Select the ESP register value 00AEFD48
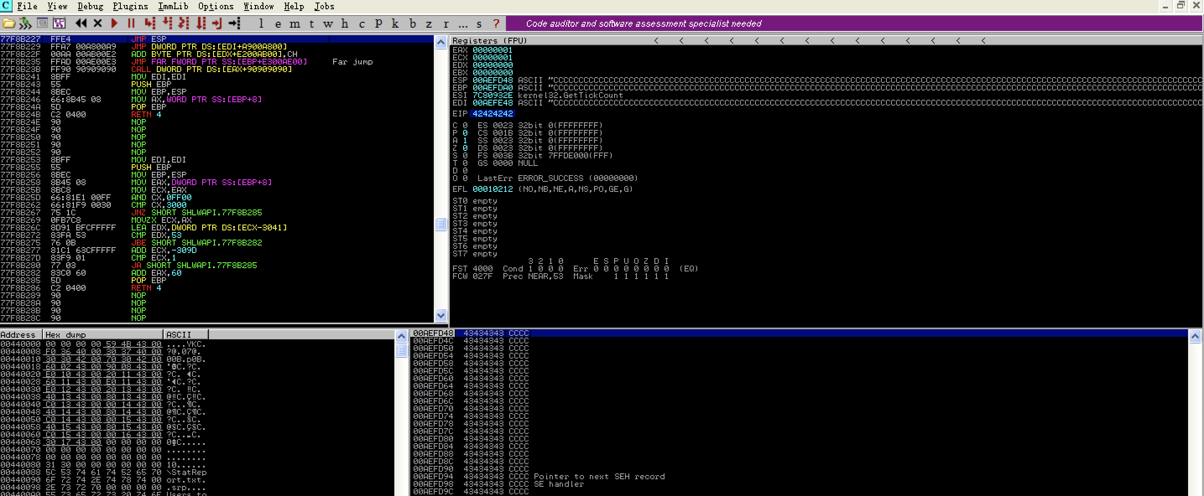The height and width of the screenshot is (496, 1204). [493, 80]
